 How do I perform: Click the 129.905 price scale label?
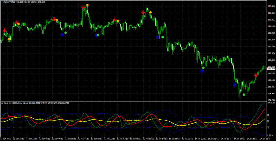click(x=271, y=94)
